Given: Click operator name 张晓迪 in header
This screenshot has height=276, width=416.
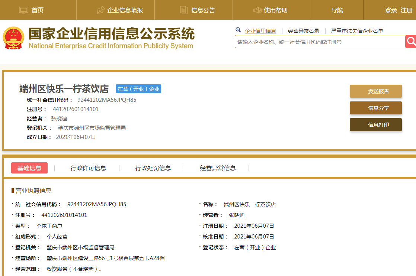Looking at the screenshot, I should [59, 118].
